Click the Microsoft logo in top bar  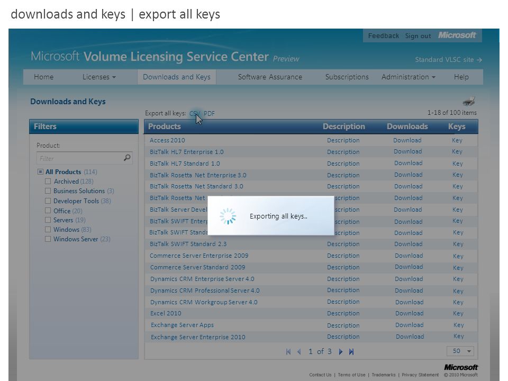(457, 35)
